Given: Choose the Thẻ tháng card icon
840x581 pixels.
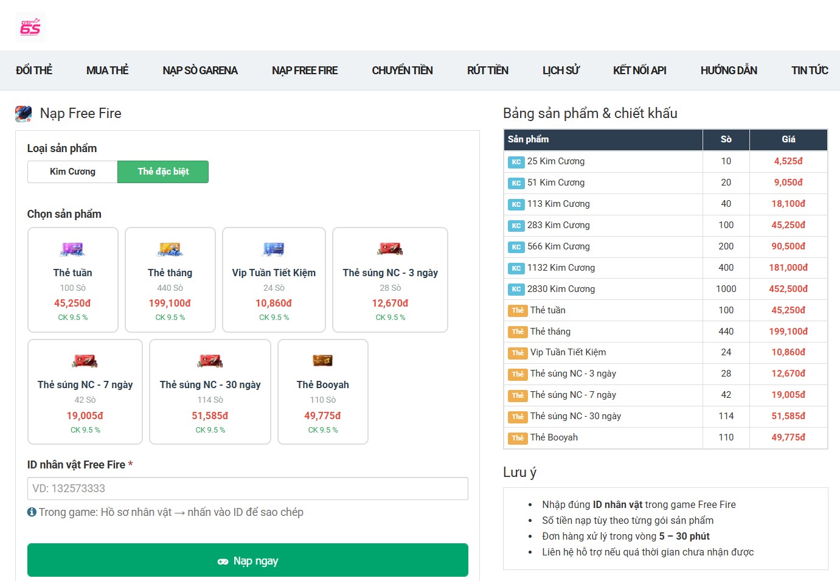Looking at the screenshot, I should pos(170,249).
